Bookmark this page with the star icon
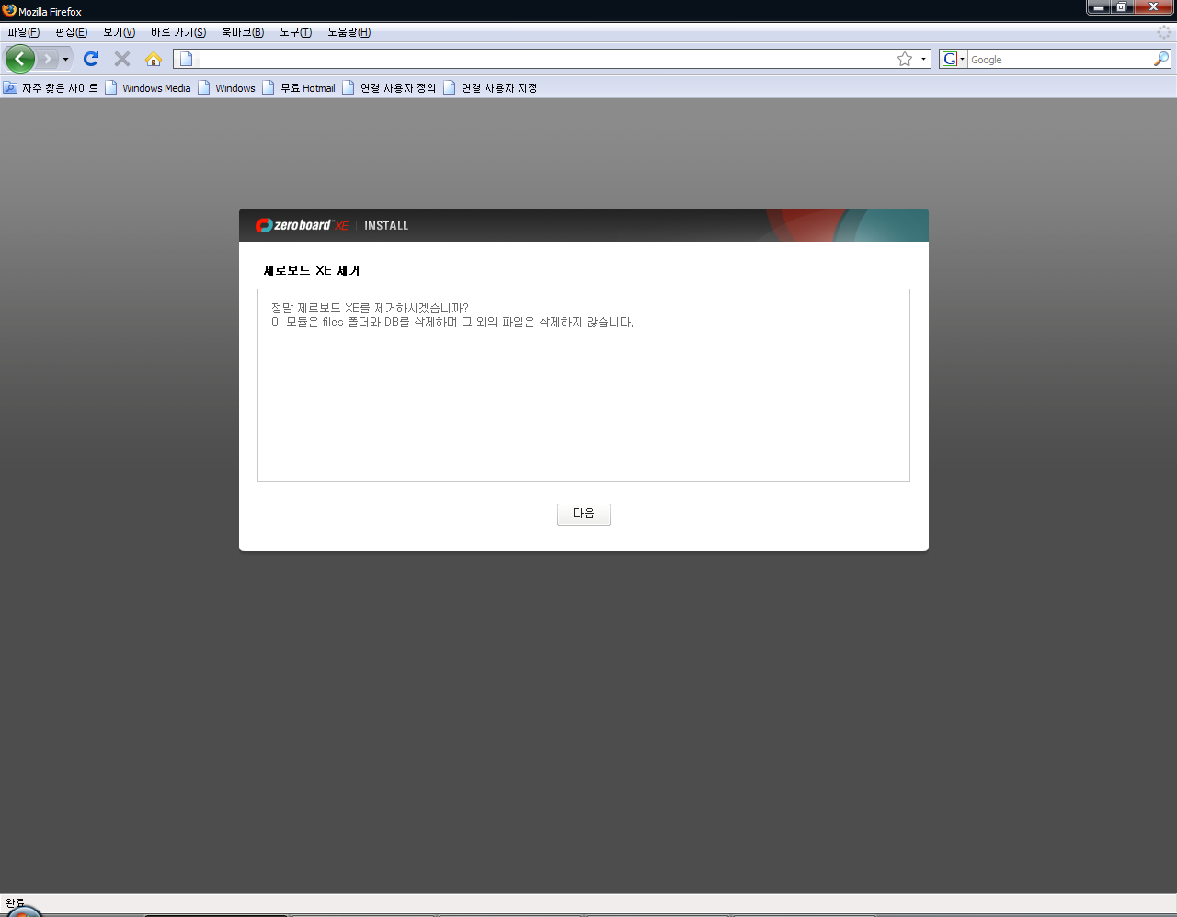This screenshot has height=917, width=1177. point(905,59)
